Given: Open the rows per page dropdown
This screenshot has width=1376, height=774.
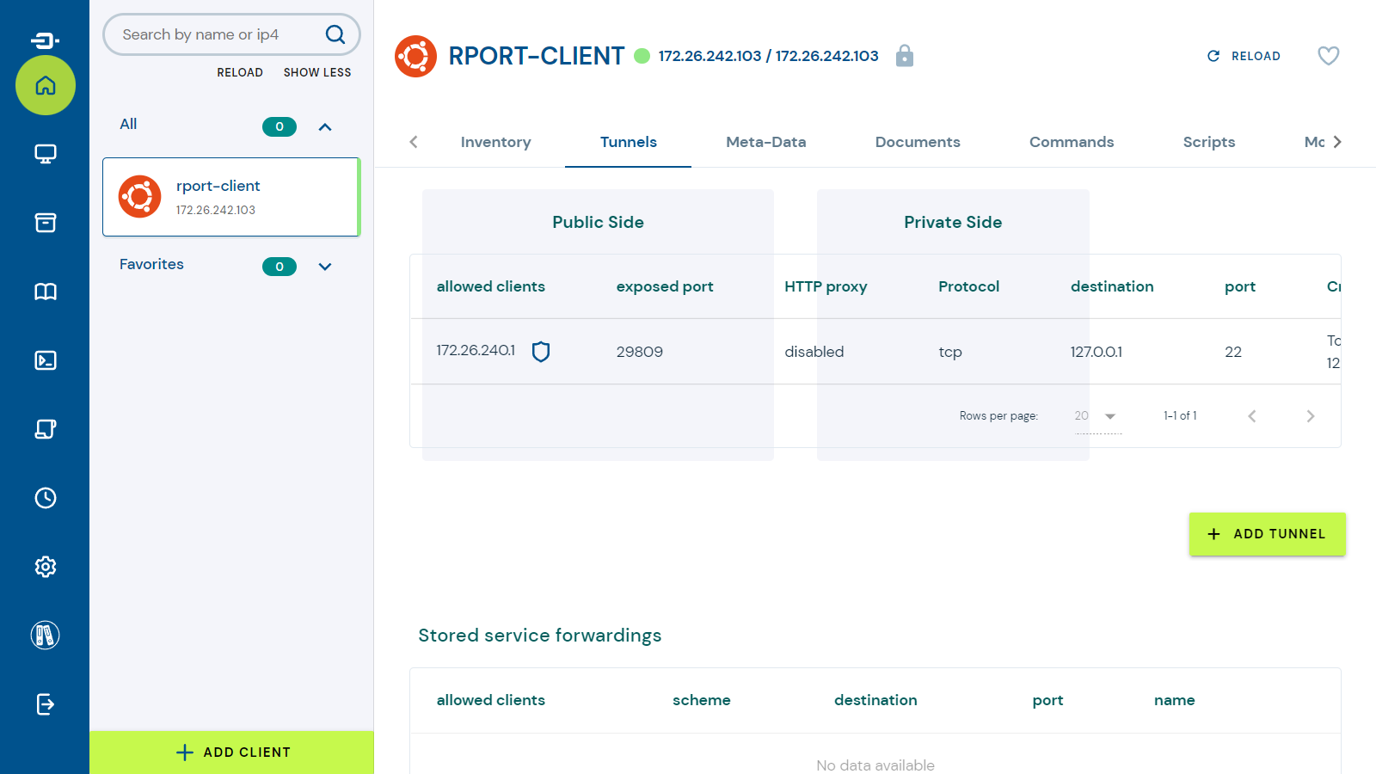Looking at the screenshot, I should [1097, 416].
